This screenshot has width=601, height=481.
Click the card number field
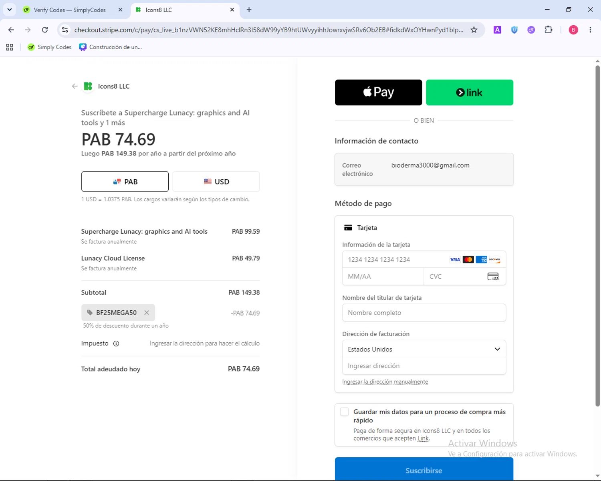pos(424,259)
